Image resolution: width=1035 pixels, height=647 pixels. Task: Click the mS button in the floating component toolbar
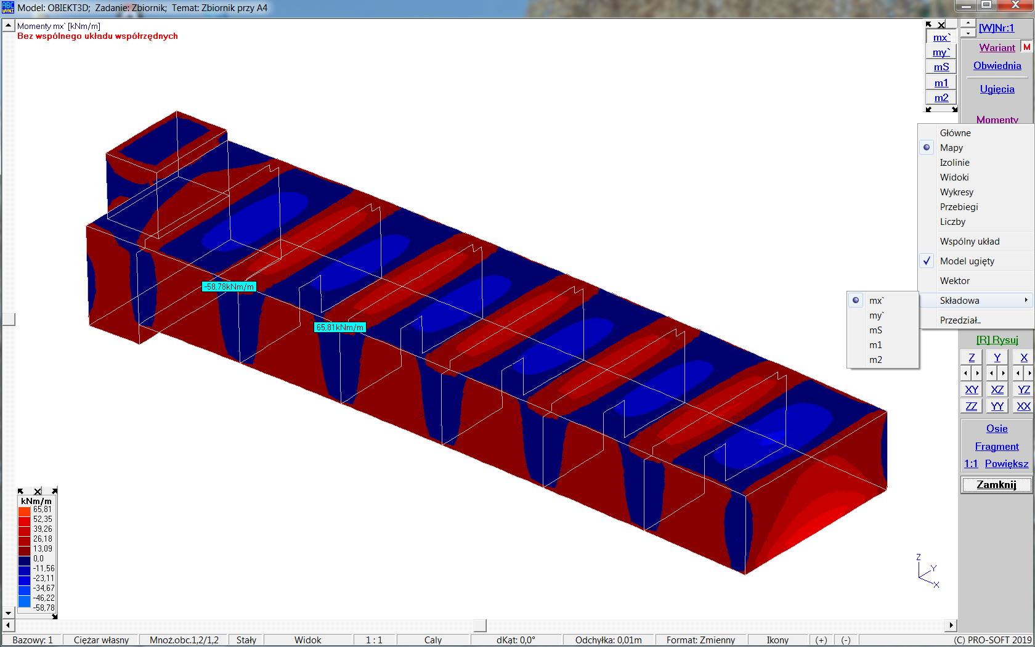(x=941, y=67)
